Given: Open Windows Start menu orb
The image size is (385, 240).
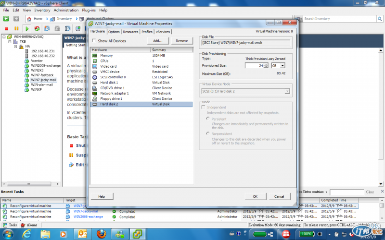Looking at the screenshot, I should [x=8, y=234].
